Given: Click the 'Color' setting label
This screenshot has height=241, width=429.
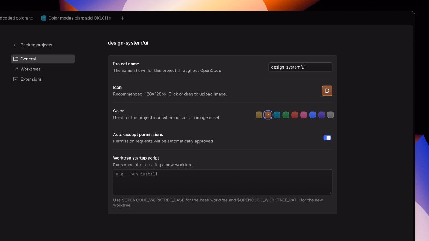Looking at the screenshot, I should pyautogui.click(x=118, y=111).
